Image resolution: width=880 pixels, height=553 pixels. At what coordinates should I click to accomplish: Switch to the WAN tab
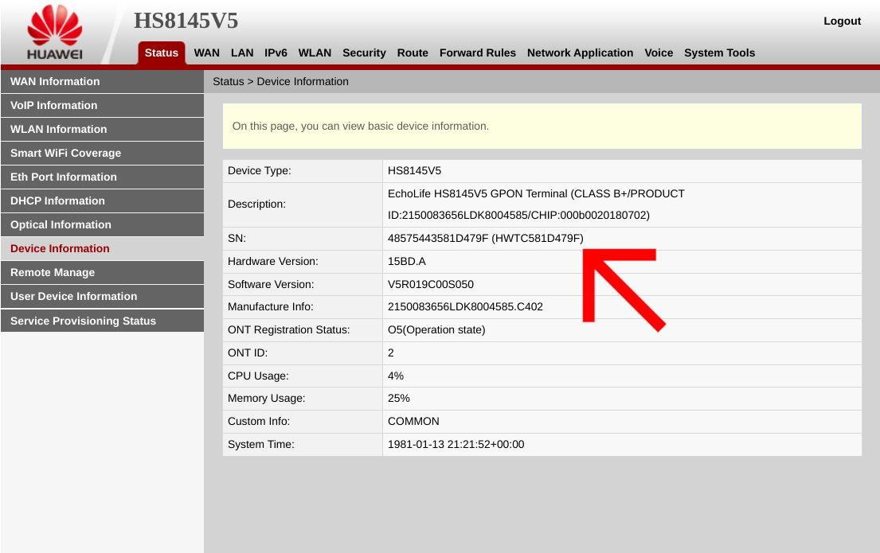point(206,53)
